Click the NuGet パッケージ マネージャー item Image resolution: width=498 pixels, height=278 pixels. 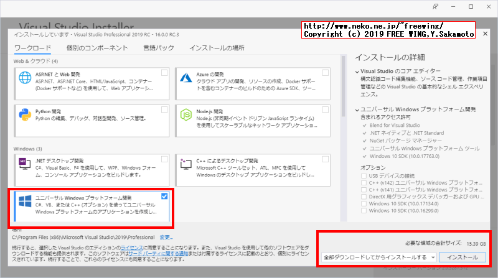tap(406, 141)
